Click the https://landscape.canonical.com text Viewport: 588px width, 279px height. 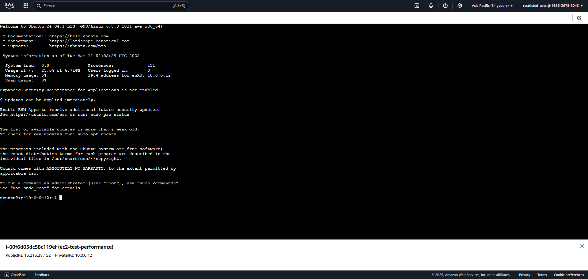[89, 41]
